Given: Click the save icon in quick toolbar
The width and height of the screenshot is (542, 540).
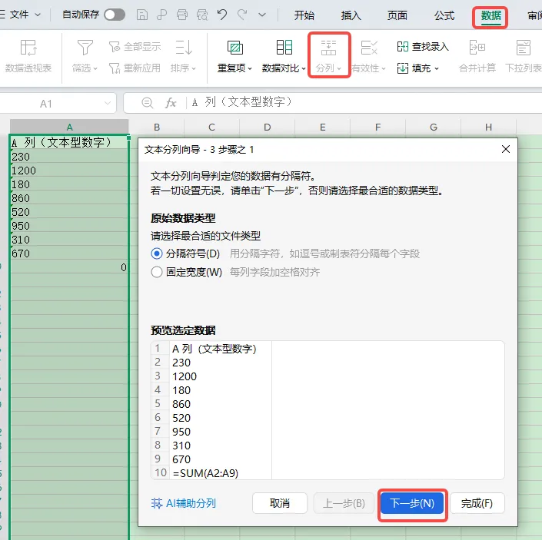Looking at the screenshot, I should point(142,15).
